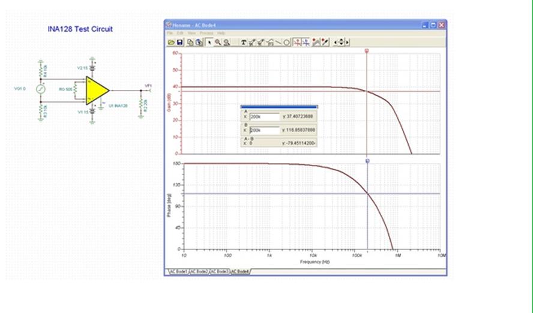
Task: Toggle cursor B icon in toolbar
Action: (306, 43)
